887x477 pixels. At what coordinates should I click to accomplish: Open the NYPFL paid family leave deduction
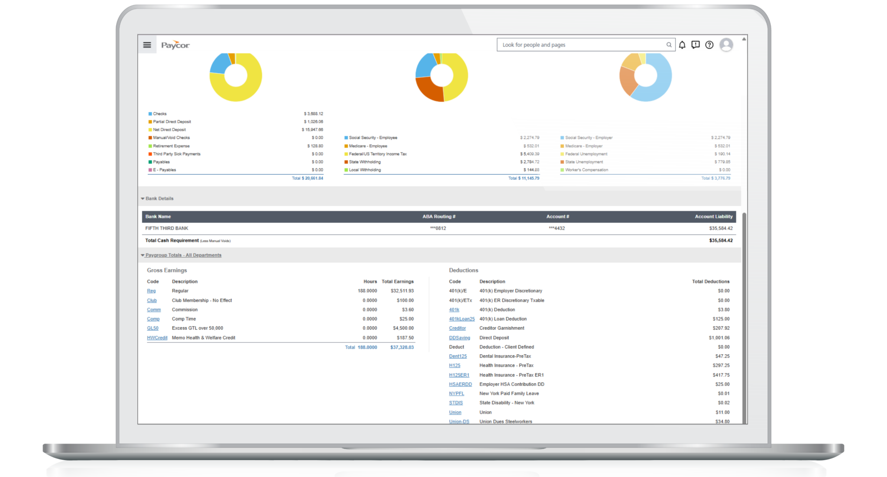click(456, 393)
